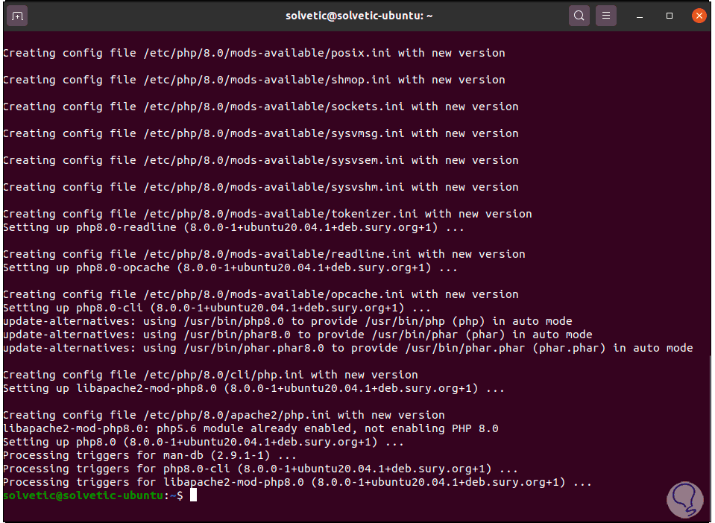The height and width of the screenshot is (523, 715).
Task: Click the terminal cursor block at the prompt
Action: point(193,495)
